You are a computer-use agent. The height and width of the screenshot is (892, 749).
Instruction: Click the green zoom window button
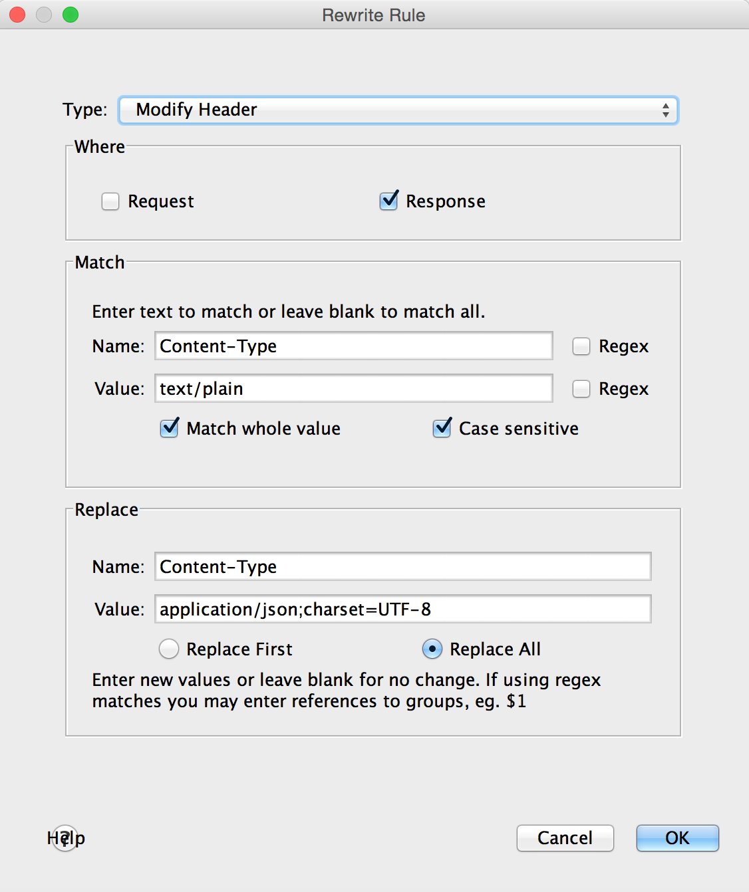[x=71, y=15]
